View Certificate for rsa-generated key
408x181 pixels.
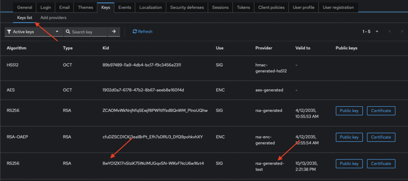point(381,110)
